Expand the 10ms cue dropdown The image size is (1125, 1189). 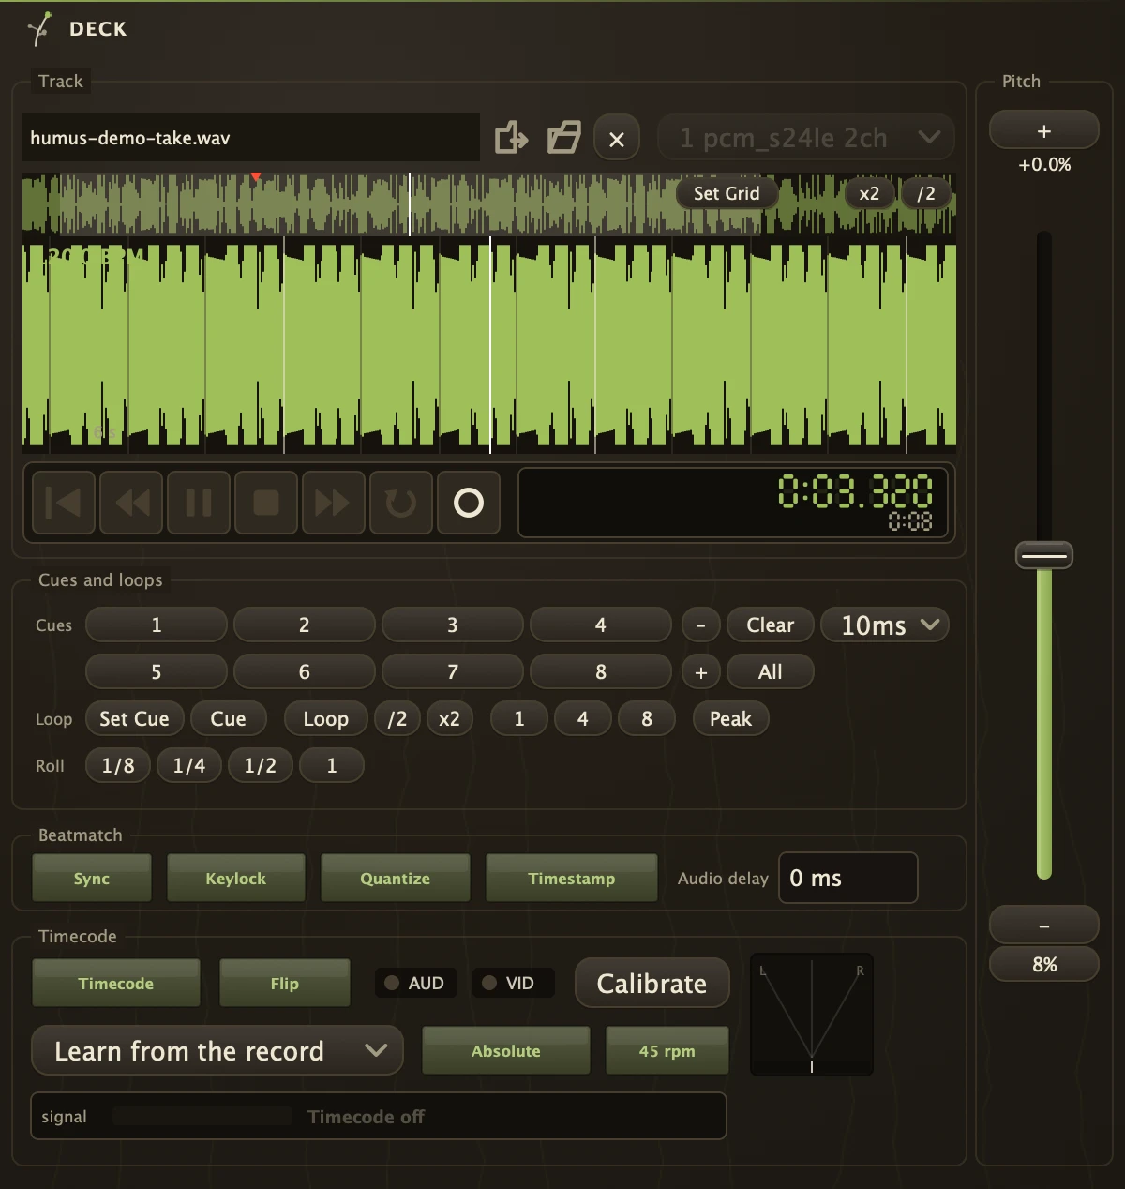885,625
